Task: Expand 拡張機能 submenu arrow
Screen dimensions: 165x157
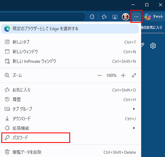Action: point(134,128)
